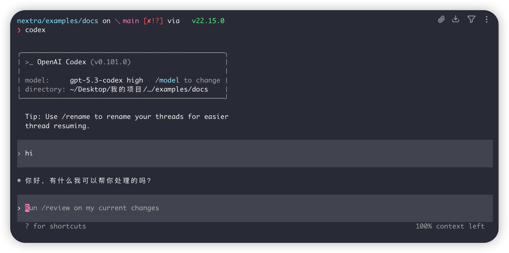
Task: Click the chevron before the Run /review prompt
Action: pyautogui.click(x=19, y=208)
